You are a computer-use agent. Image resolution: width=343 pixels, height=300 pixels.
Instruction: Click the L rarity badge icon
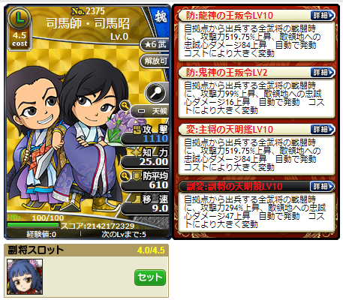click(20, 17)
